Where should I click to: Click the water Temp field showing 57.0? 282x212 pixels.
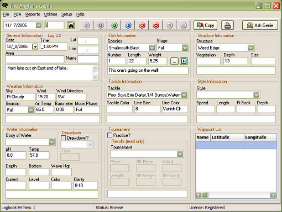click(x=39, y=155)
